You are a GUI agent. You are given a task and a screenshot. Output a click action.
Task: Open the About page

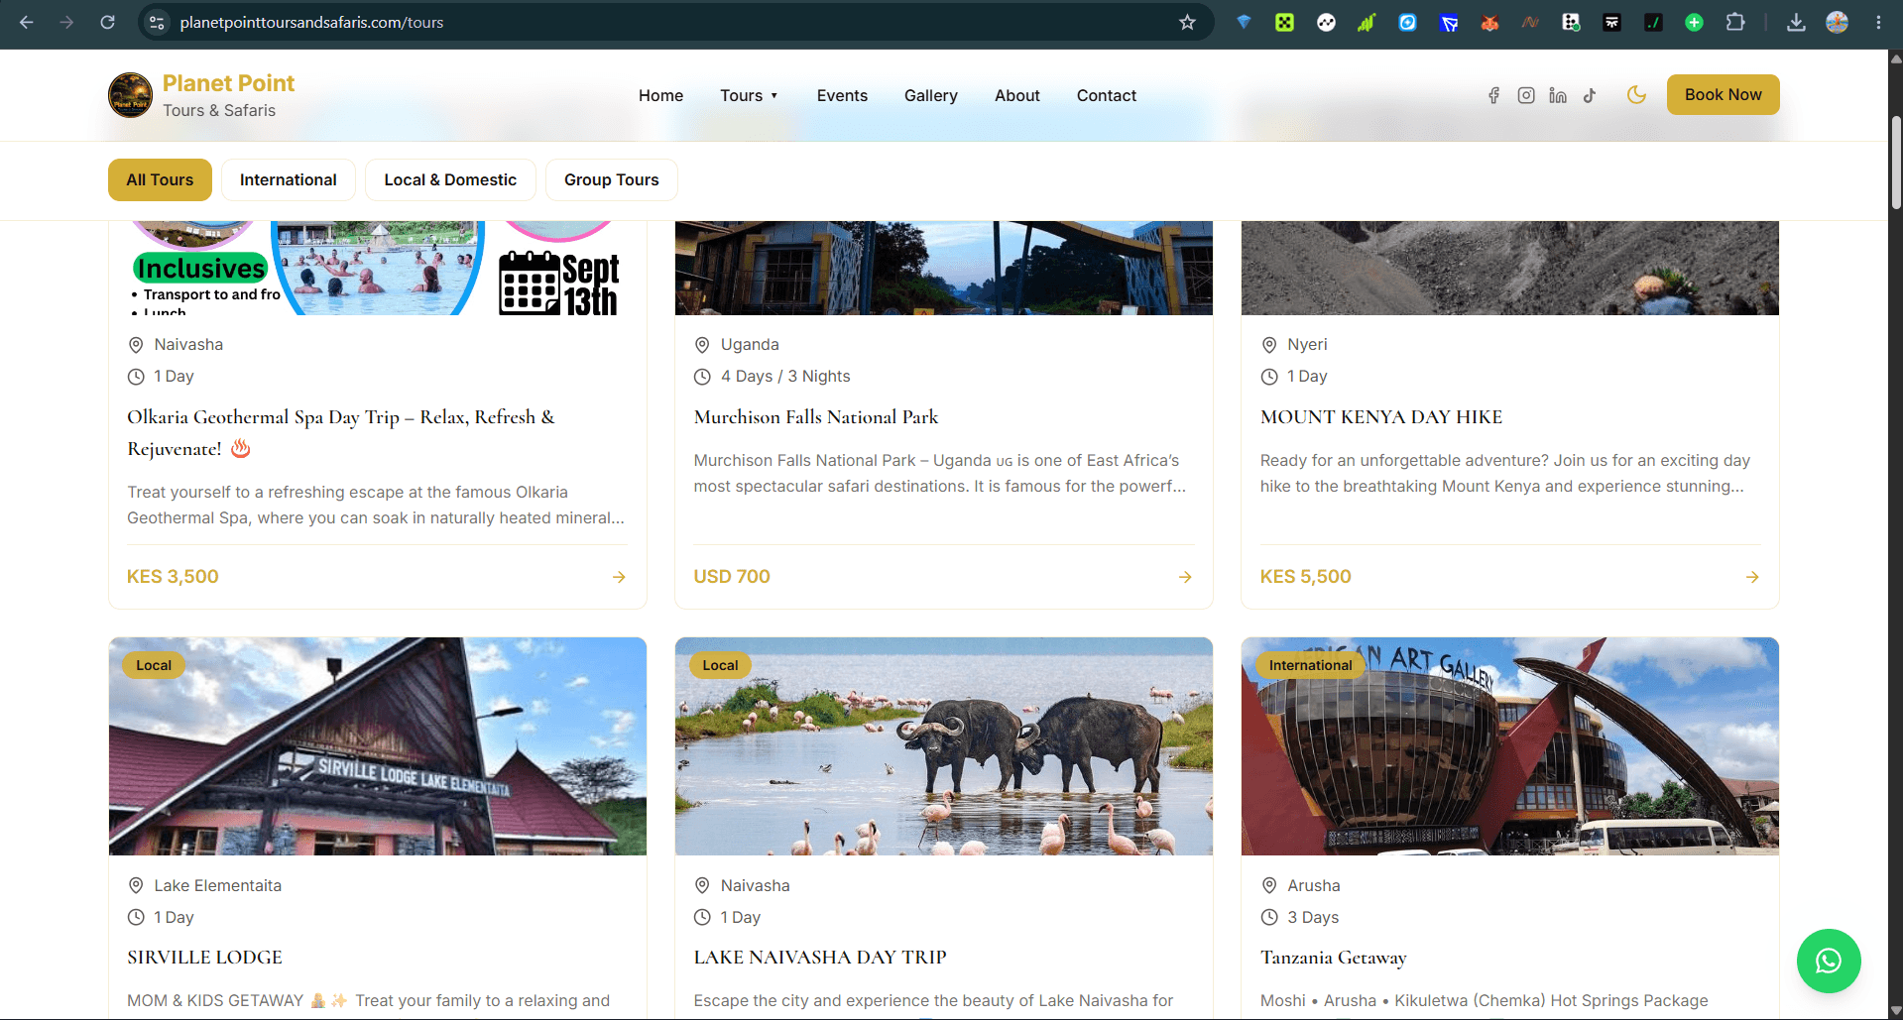(1016, 95)
